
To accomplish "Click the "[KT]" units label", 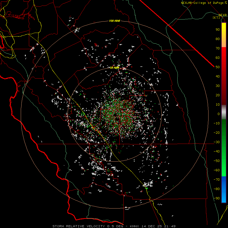I will 216,17.
